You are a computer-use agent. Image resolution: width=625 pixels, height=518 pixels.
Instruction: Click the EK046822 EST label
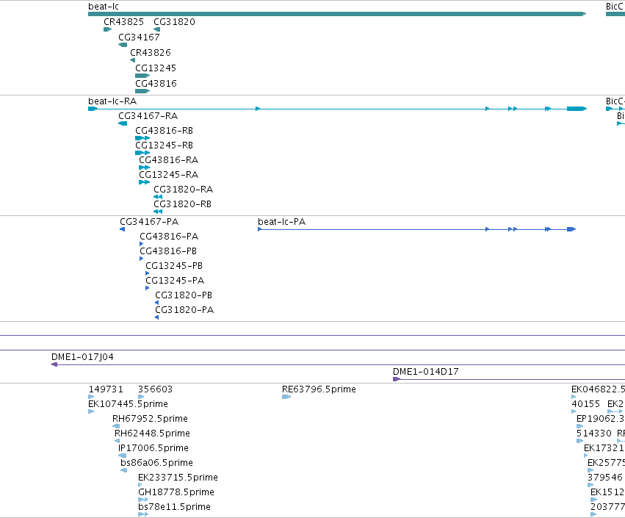pos(598,389)
